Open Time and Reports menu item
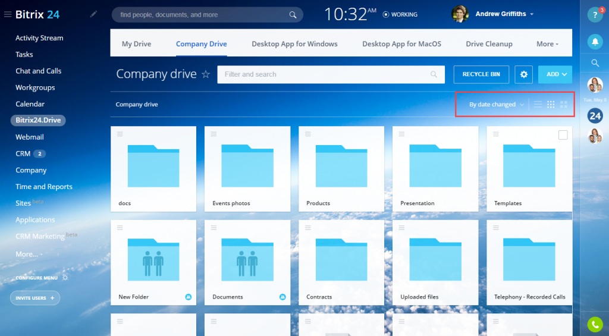609x336 pixels. click(x=44, y=187)
